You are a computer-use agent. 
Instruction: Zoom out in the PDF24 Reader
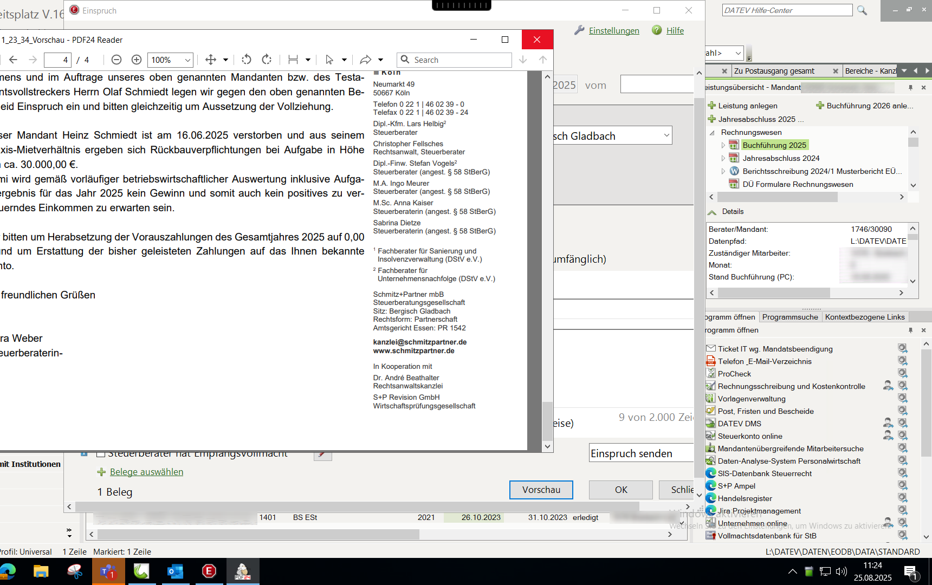pos(116,60)
